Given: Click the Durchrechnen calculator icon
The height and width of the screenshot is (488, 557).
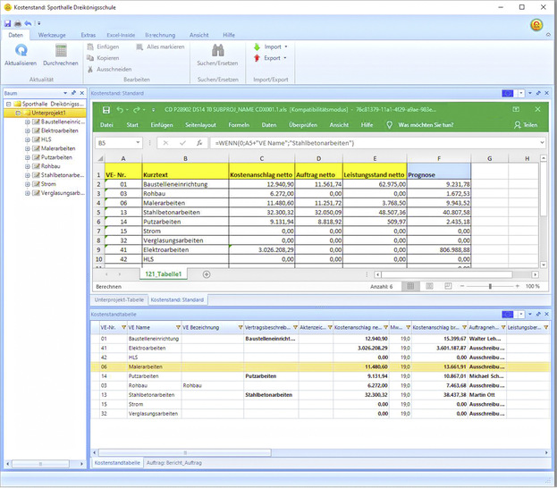Looking at the screenshot, I should tap(60, 50).
